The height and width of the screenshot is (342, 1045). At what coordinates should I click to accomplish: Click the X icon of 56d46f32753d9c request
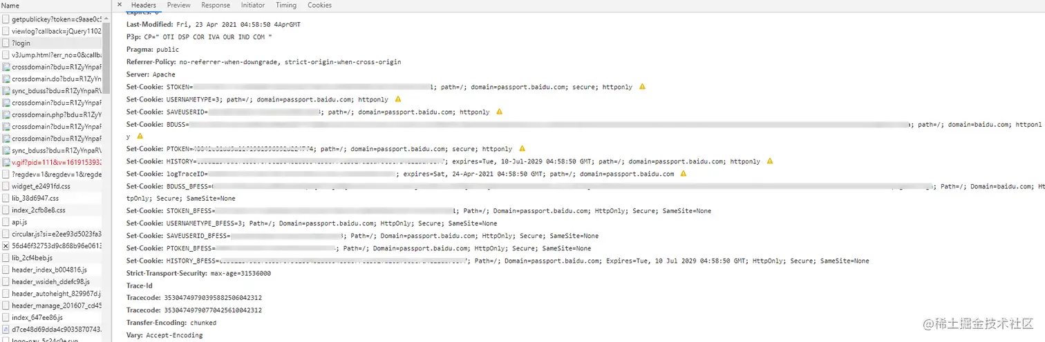[6, 245]
